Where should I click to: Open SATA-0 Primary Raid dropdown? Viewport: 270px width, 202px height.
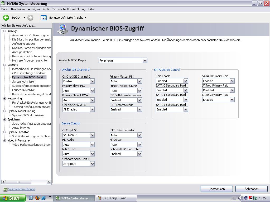pos(218,81)
